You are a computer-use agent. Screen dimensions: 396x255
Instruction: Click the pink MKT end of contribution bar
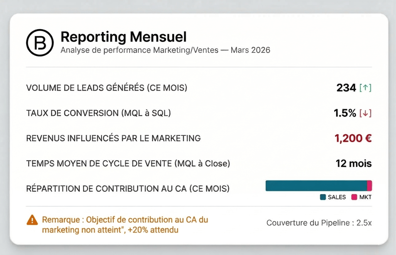(369, 186)
